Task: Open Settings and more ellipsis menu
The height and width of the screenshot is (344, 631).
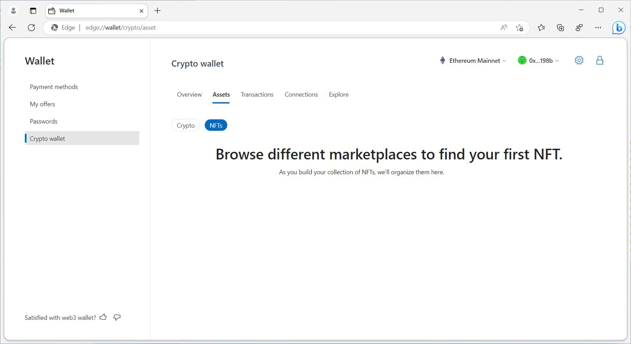Action: point(598,28)
